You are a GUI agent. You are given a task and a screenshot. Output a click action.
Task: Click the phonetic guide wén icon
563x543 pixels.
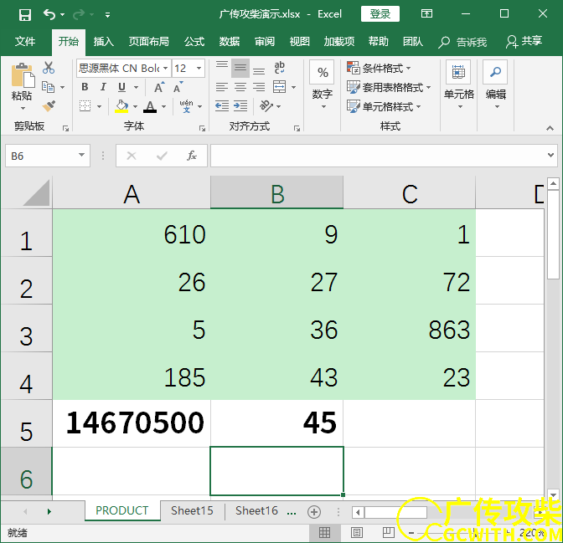click(186, 106)
